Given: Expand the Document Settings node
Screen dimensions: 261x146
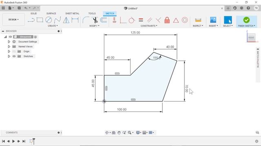Looking at the screenshot, I should click(9, 42).
